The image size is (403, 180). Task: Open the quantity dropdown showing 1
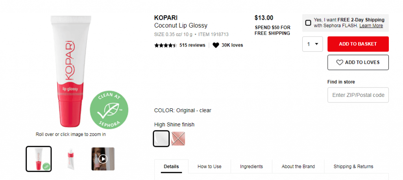(312, 44)
